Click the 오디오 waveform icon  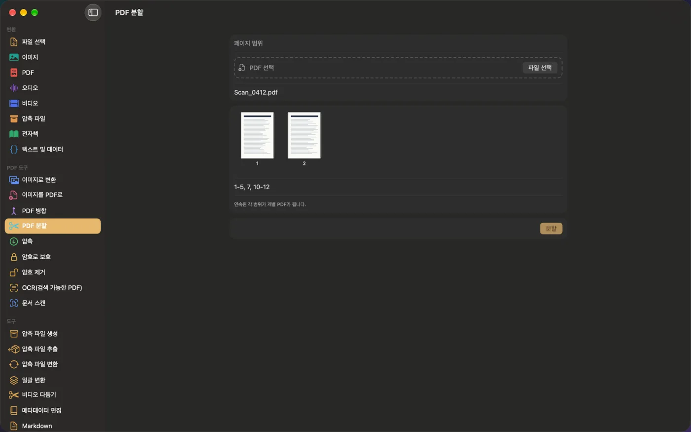pyautogui.click(x=14, y=88)
